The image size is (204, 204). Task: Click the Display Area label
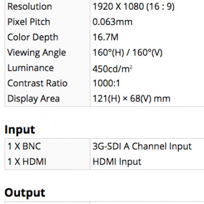point(34,99)
